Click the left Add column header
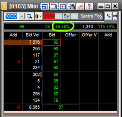This screenshot has width=122, height=117. tap(13, 35)
